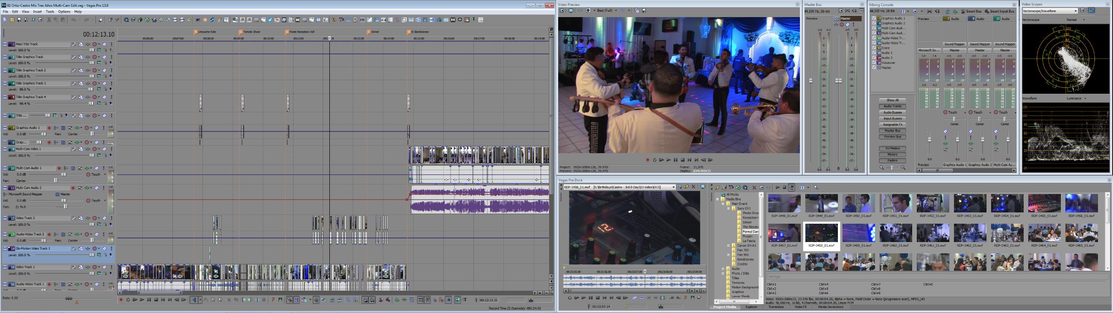The image size is (1113, 313).
Task: Click the Show All button in Mixing Console
Action: pos(892,100)
